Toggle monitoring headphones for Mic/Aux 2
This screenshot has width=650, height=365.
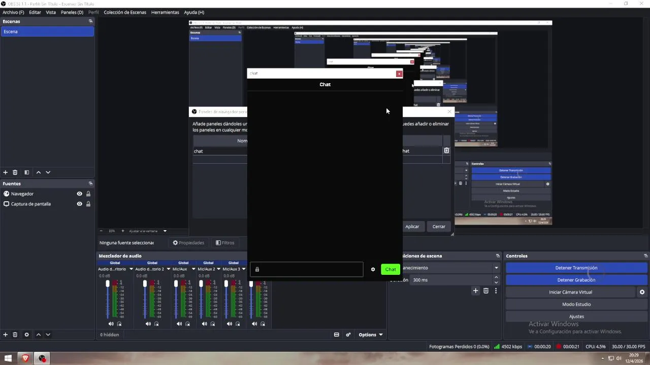click(212, 324)
